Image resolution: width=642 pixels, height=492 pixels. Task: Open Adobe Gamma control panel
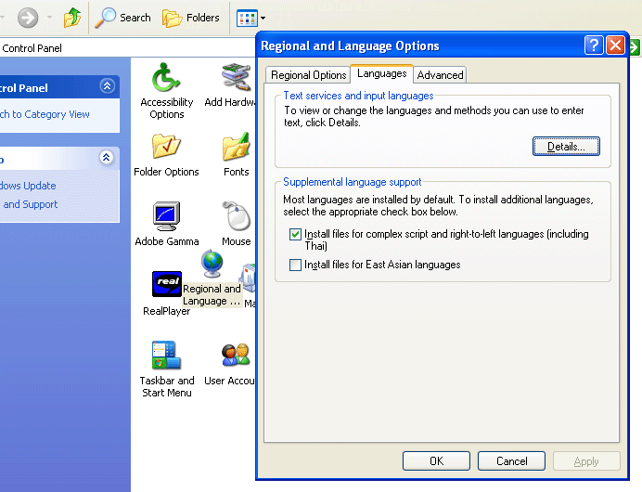[167, 218]
